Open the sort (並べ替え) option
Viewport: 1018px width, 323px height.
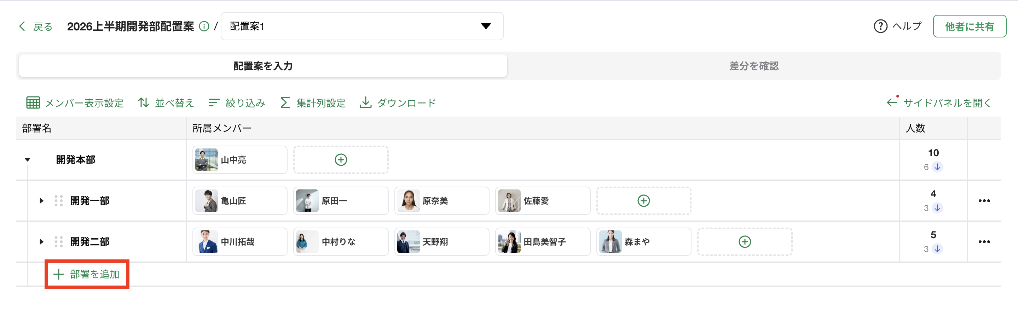tap(166, 103)
